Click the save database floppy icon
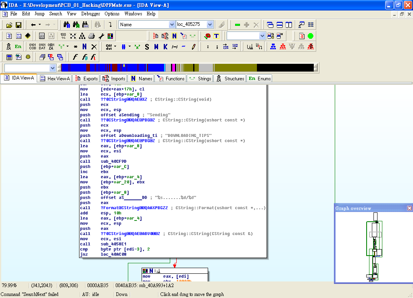The width and height of the screenshot is (413, 298). coord(19,25)
